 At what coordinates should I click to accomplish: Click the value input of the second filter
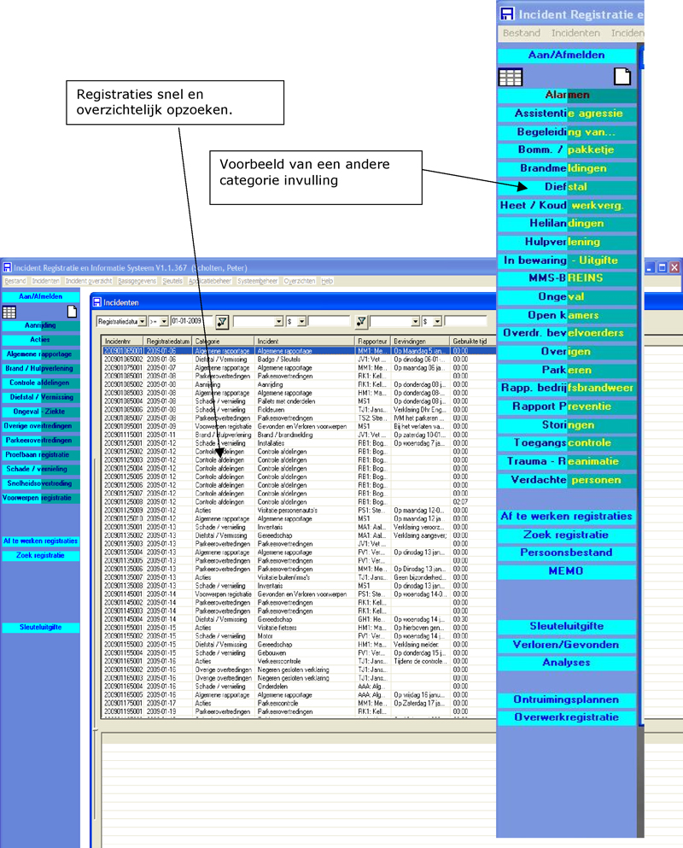tap(330, 321)
